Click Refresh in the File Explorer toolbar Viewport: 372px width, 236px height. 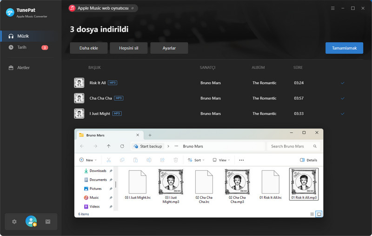pos(122,146)
